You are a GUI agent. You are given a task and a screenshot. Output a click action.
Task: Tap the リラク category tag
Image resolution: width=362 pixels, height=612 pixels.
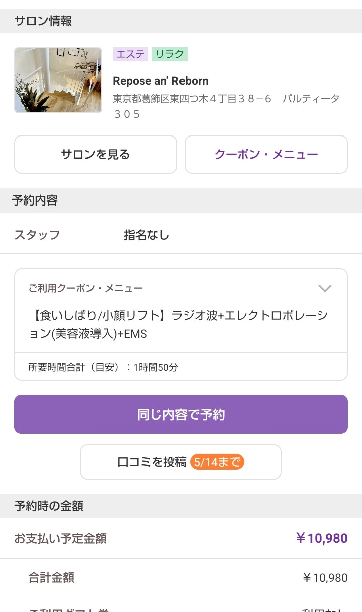click(x=169, y=54)
